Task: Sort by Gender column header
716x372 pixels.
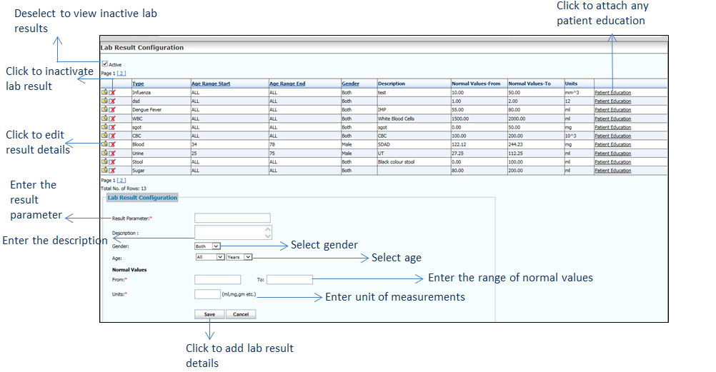Action: [x=350, y=84]
